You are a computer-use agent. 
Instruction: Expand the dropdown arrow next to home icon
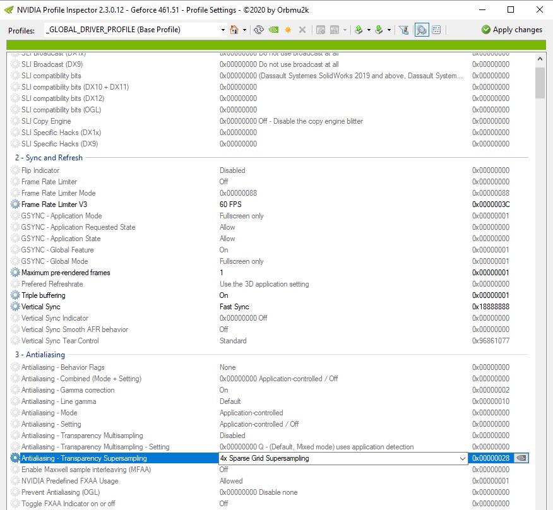[x=244, y=30]
